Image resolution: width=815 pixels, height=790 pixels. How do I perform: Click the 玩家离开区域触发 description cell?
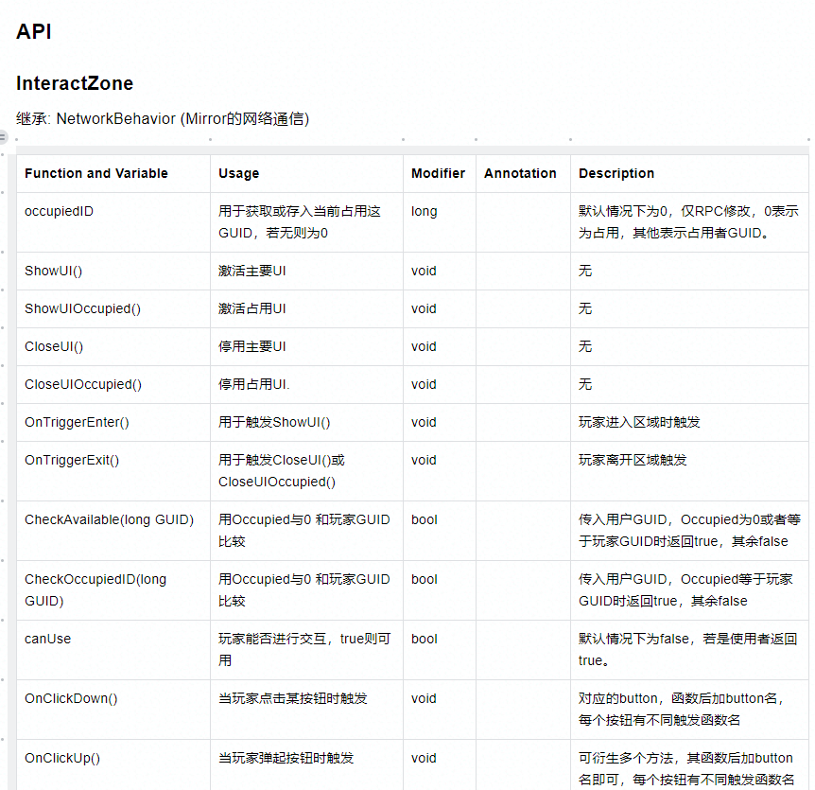[689, 471]
